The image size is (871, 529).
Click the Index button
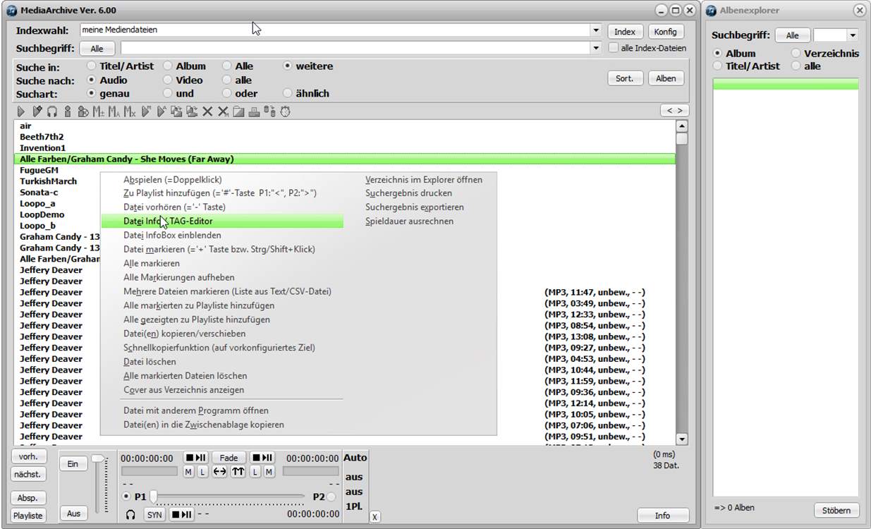tap(625, 32)
